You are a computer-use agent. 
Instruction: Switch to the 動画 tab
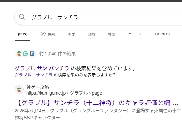91,34
